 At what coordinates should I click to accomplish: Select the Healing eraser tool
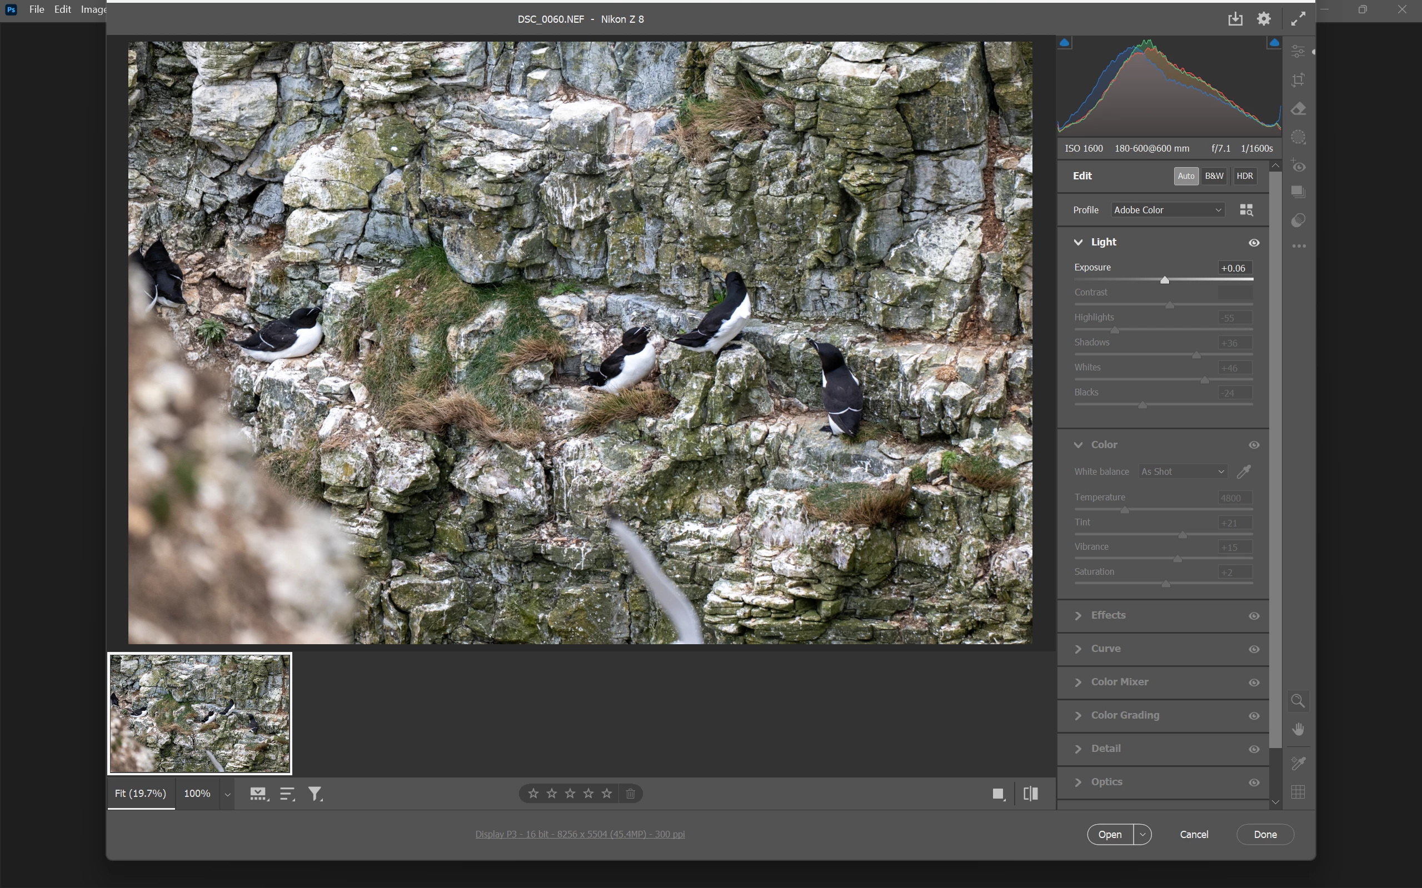(x=1299, y=109)
